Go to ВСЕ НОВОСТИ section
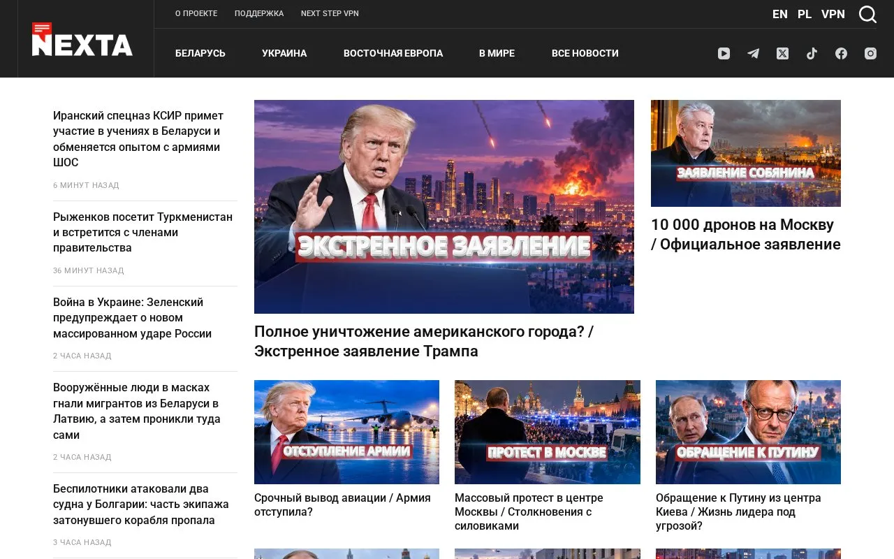This screenshot has height=559, width=894. point(585,53)
